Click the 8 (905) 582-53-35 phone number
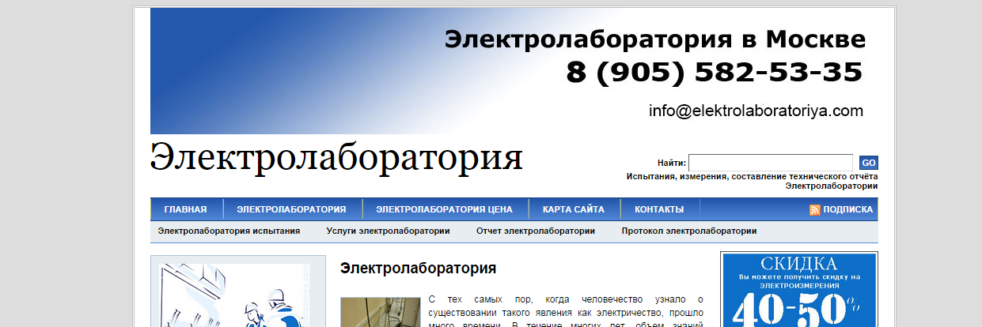Image resolution: width=982 pixels, height=327 pixels. [x=714, y=72]
